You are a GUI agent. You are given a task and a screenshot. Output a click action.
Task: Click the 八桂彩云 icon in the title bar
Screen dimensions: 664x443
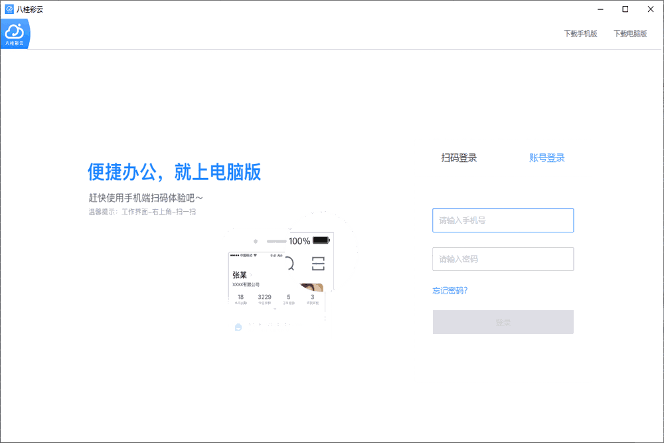pos(9,9)
